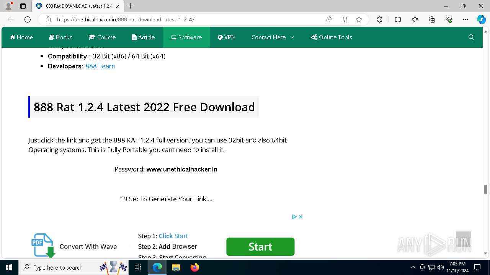Screen dimensions: 490x275
Task: Follow the 888 Team developer link
Action: 100,66
